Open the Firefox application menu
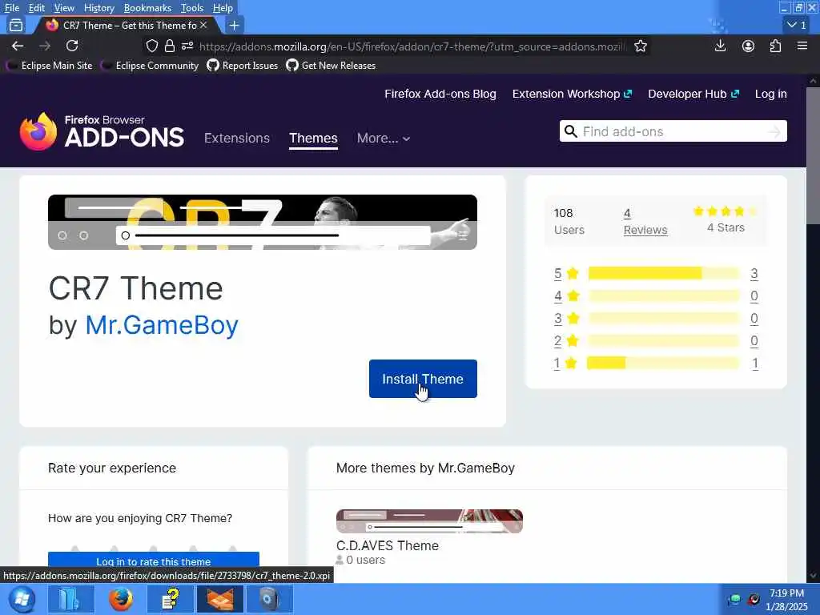Image resolution: width=820 pixels, height=615 pixels. [x=802, y=46]
